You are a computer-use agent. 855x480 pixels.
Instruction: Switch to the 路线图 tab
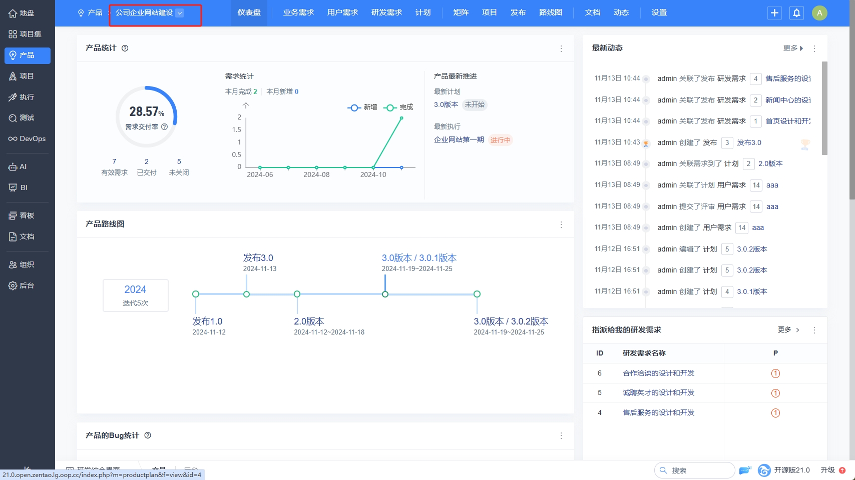point(550,12)
